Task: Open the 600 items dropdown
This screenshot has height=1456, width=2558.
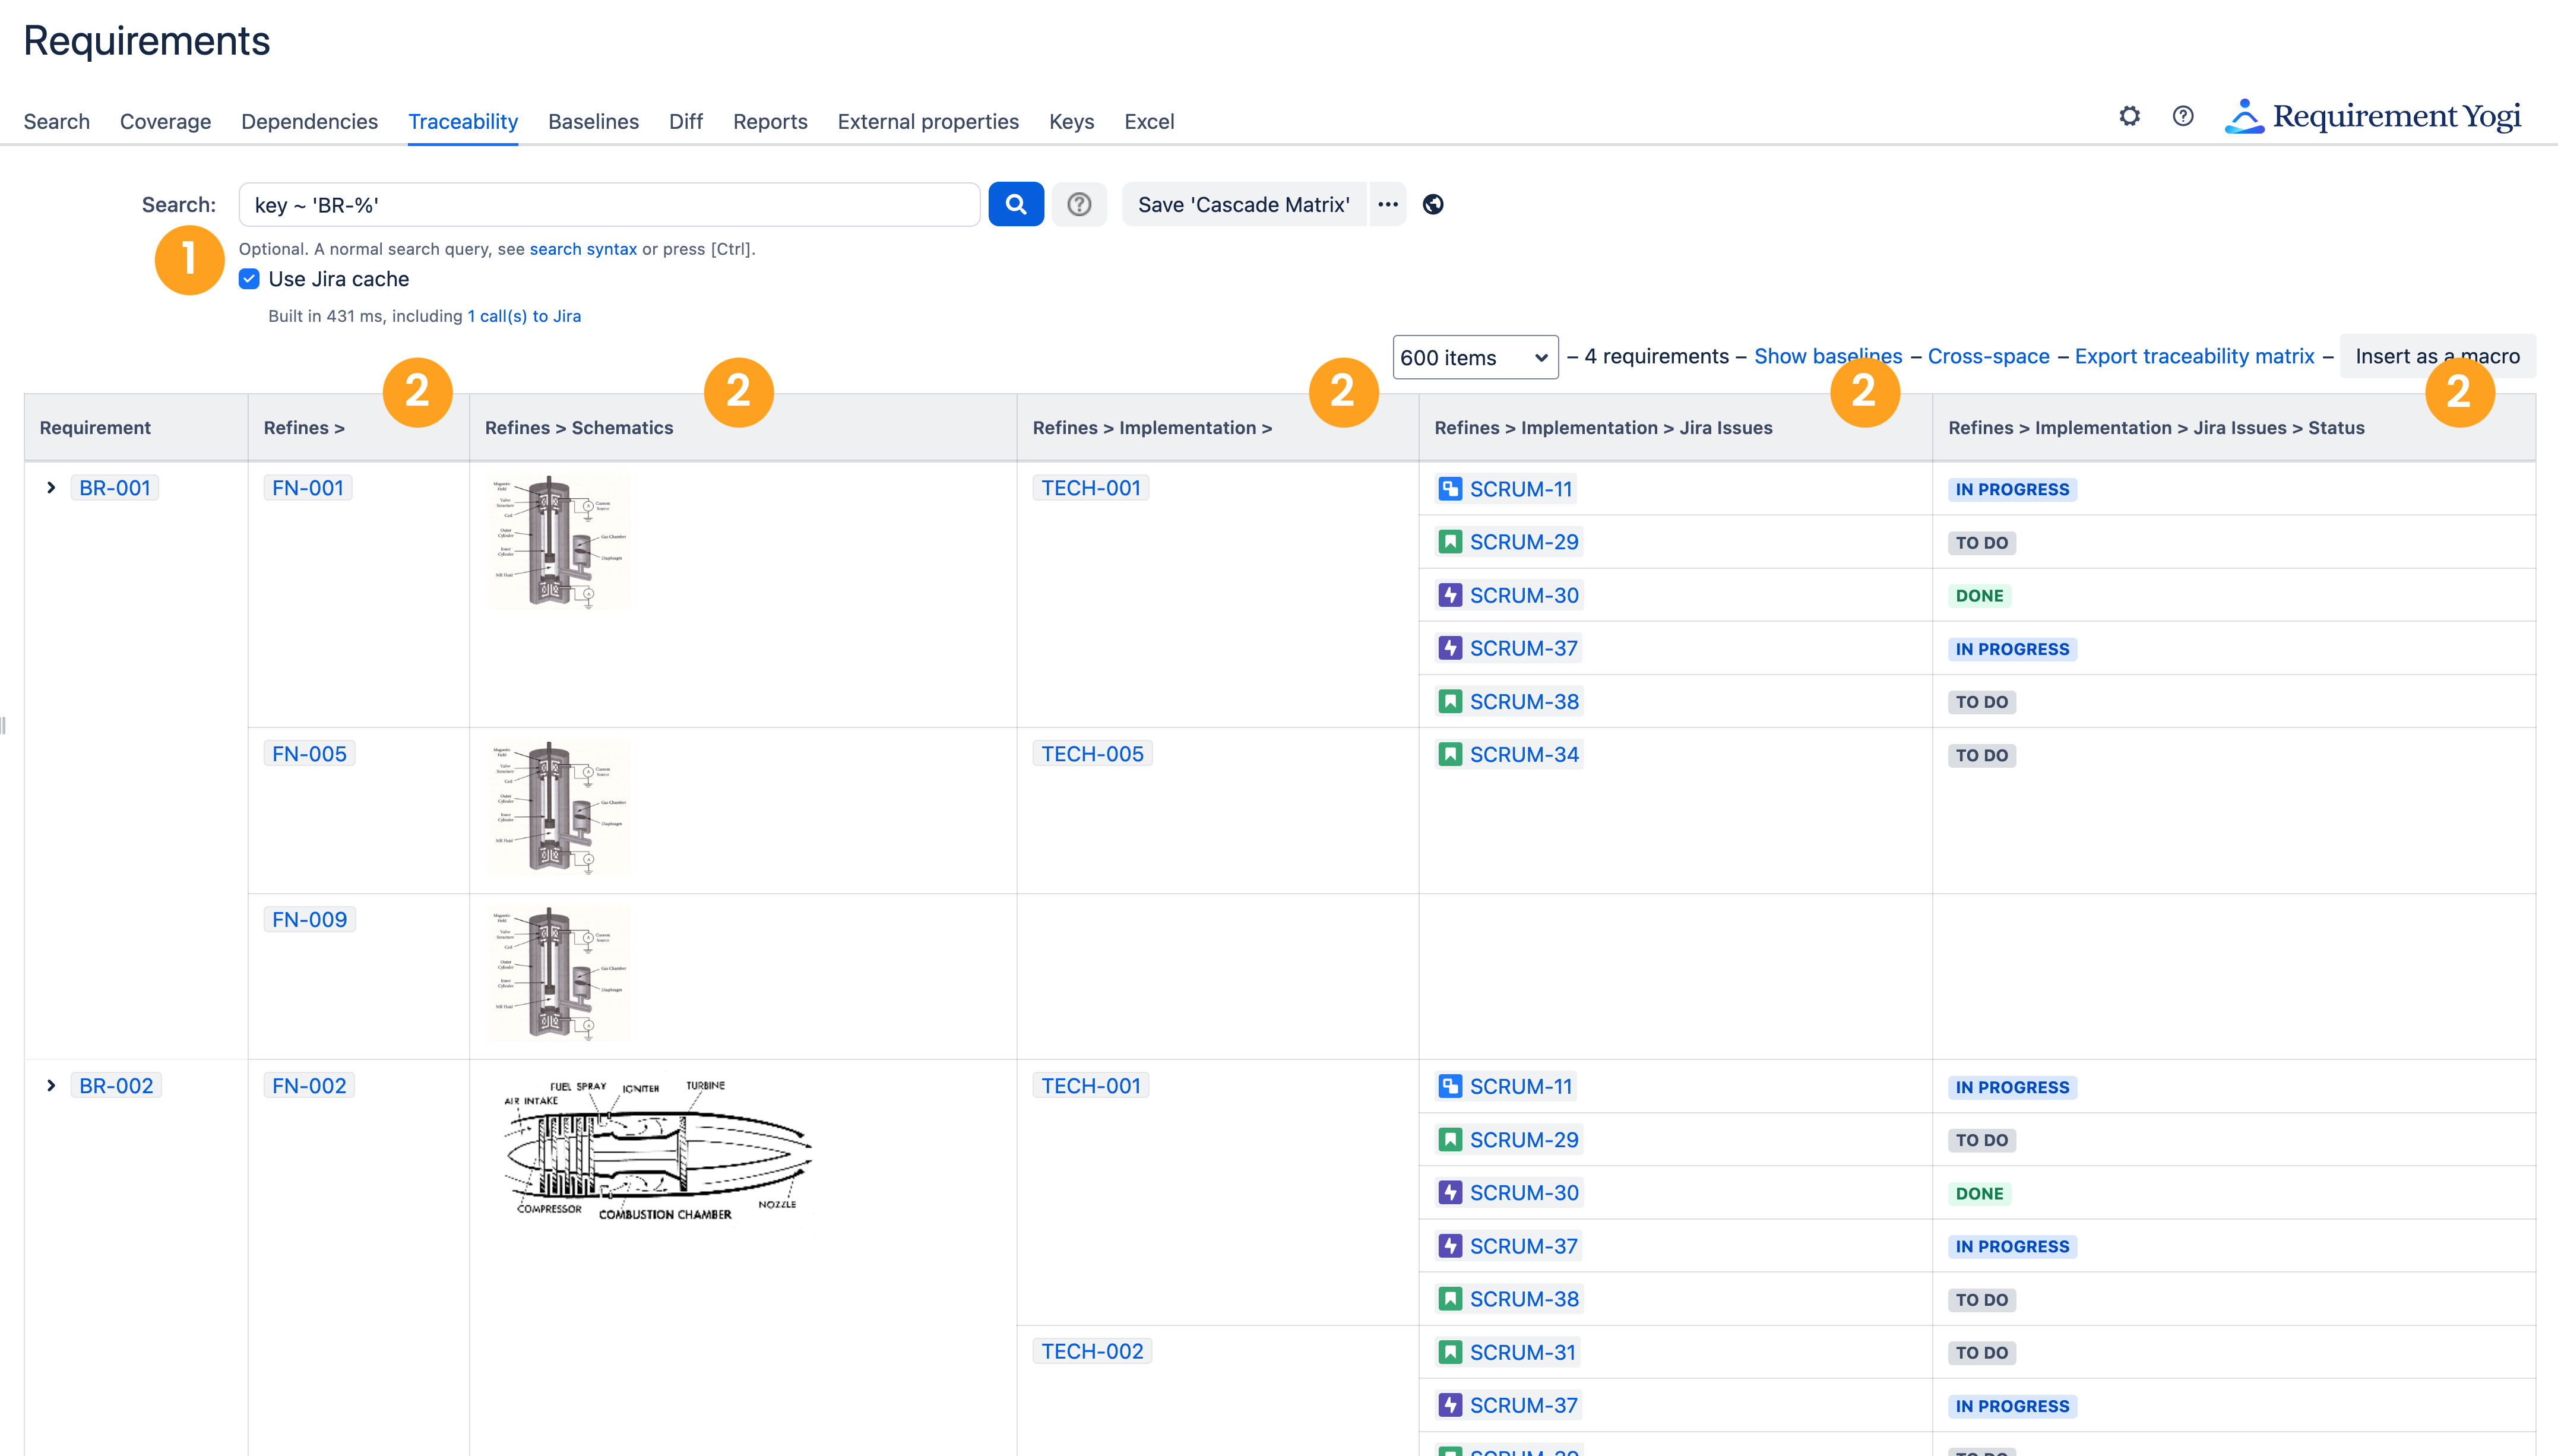Action: tap(1475, 357)
